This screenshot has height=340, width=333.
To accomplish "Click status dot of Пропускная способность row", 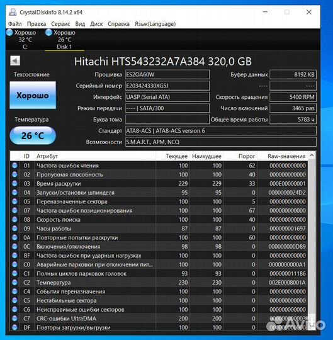I will (x=14, y=174).
